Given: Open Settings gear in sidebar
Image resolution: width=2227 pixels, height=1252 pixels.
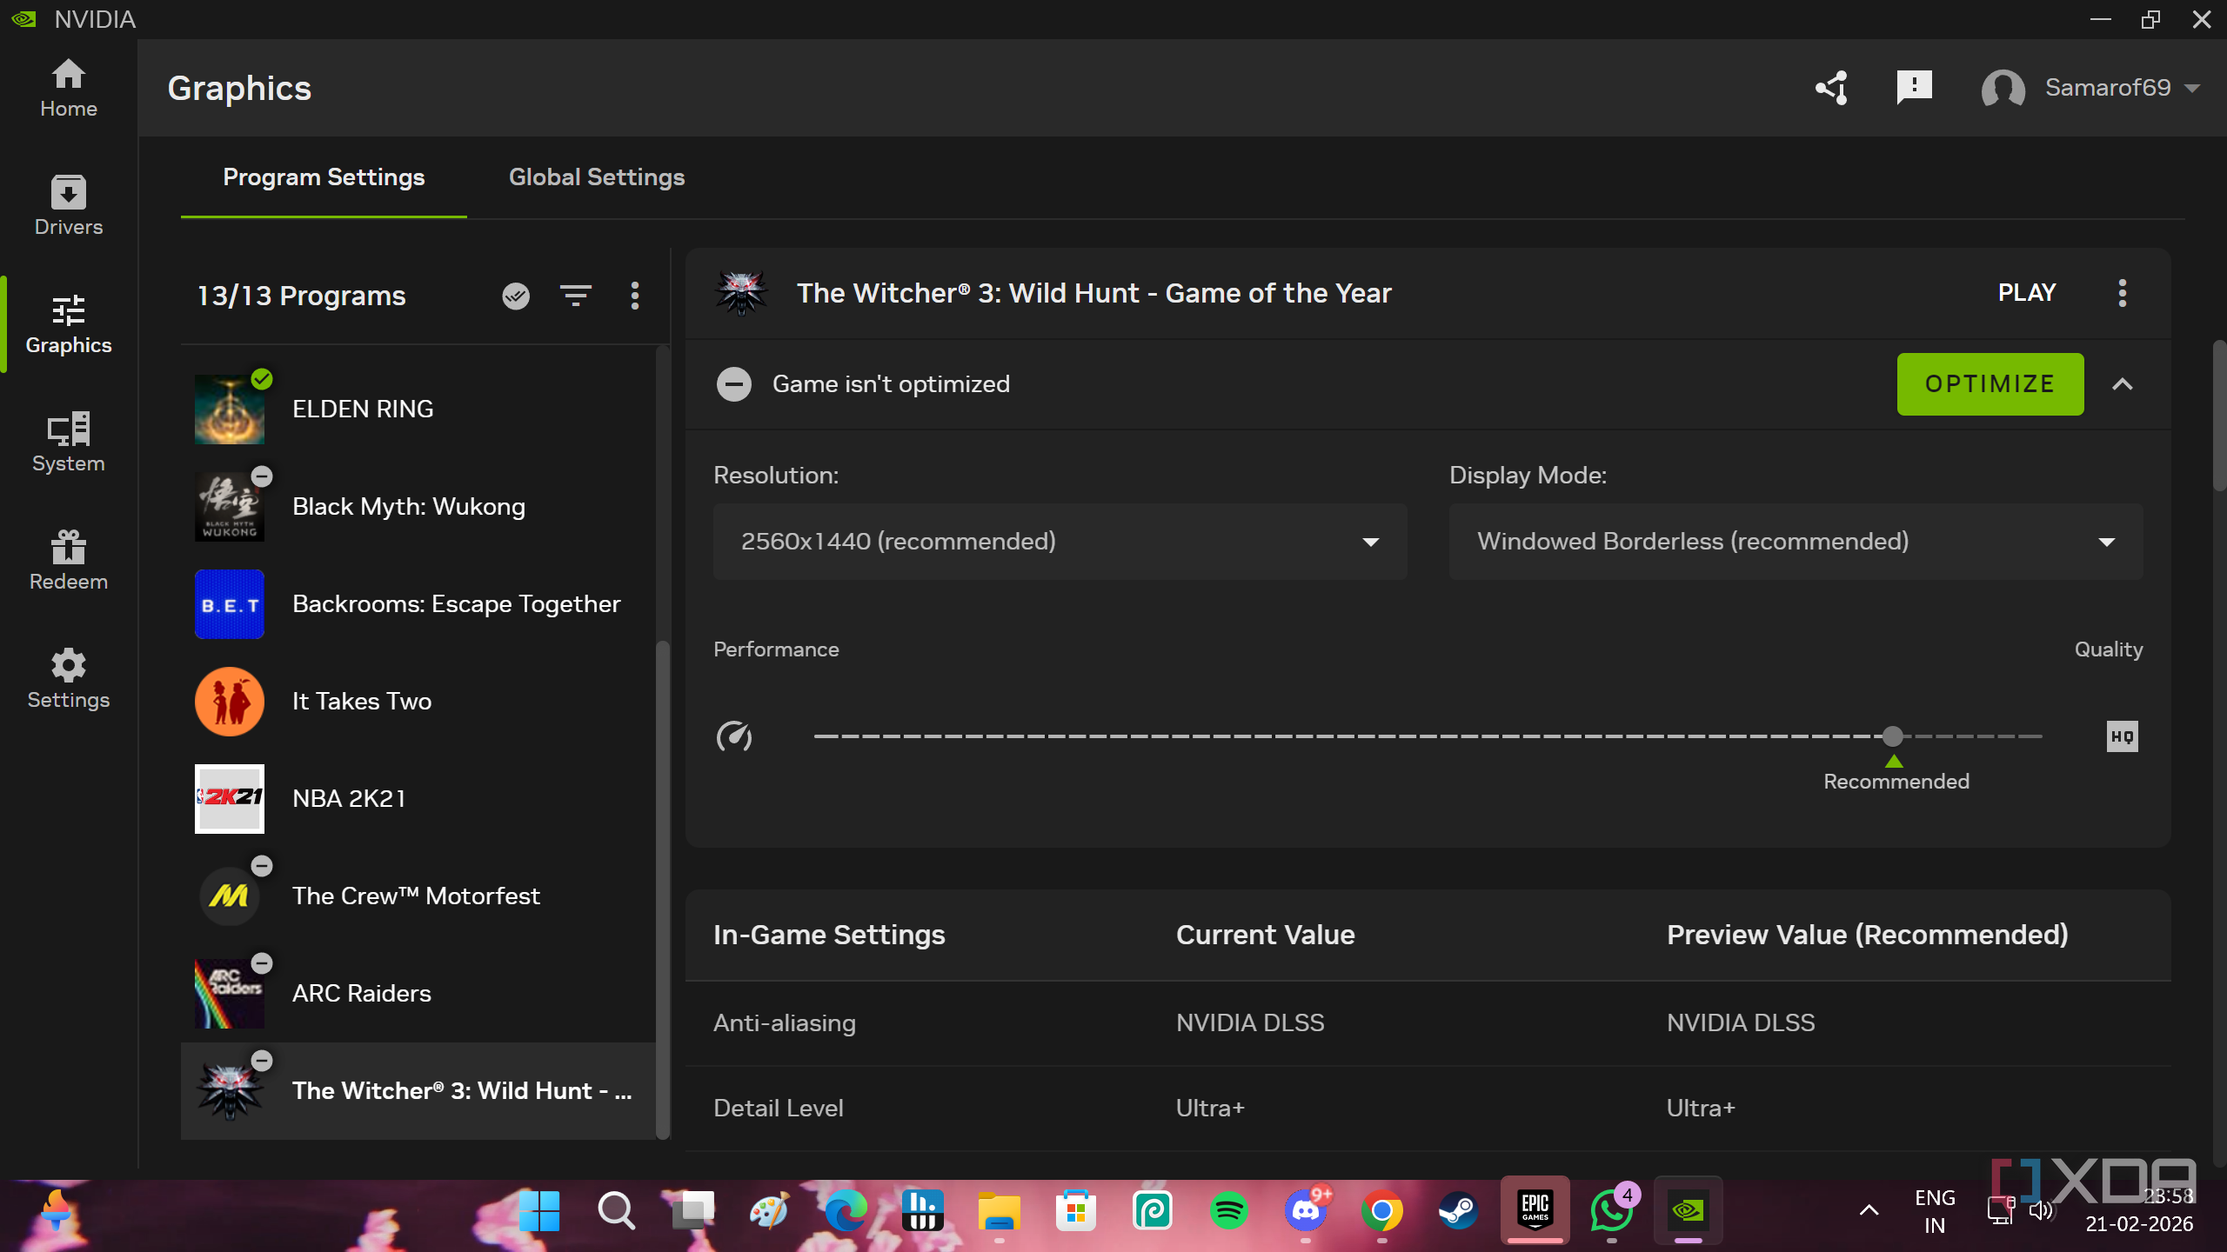Looking at the screenshot, I should click(x=68, y=678).
